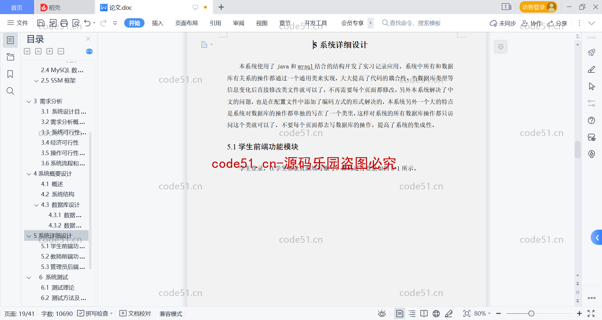Switch to web layout view icon
This screenshot has width=602, height=320.
coord(436,313)
